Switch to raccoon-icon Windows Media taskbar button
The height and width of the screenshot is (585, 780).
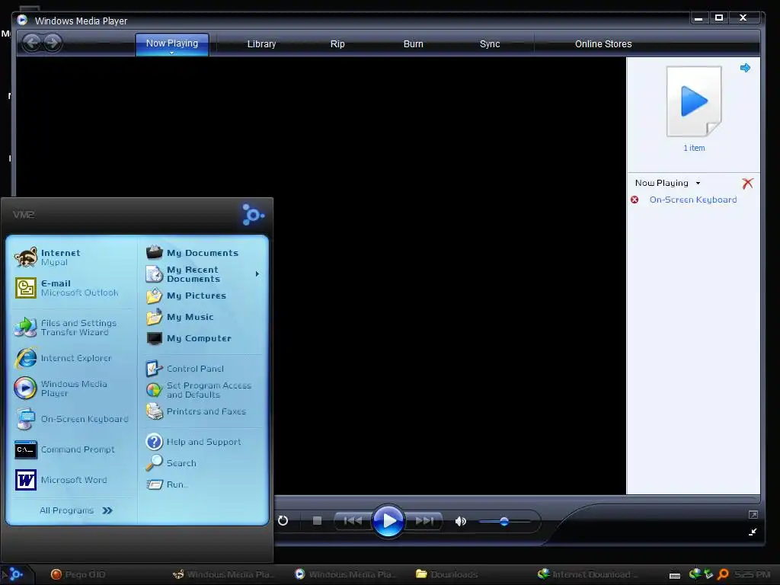point(223,574)
